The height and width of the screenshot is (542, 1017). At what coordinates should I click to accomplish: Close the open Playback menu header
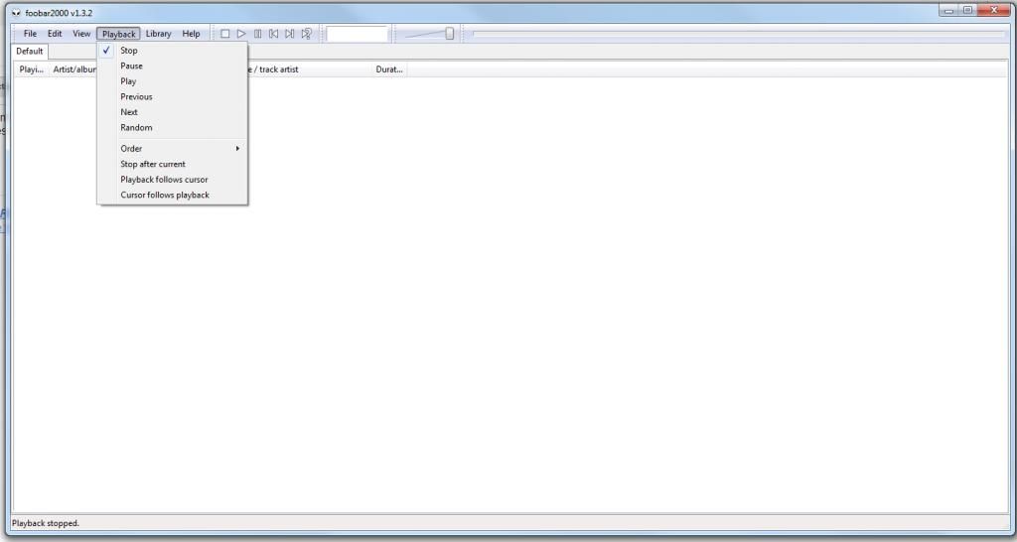[x=119, y=34]
